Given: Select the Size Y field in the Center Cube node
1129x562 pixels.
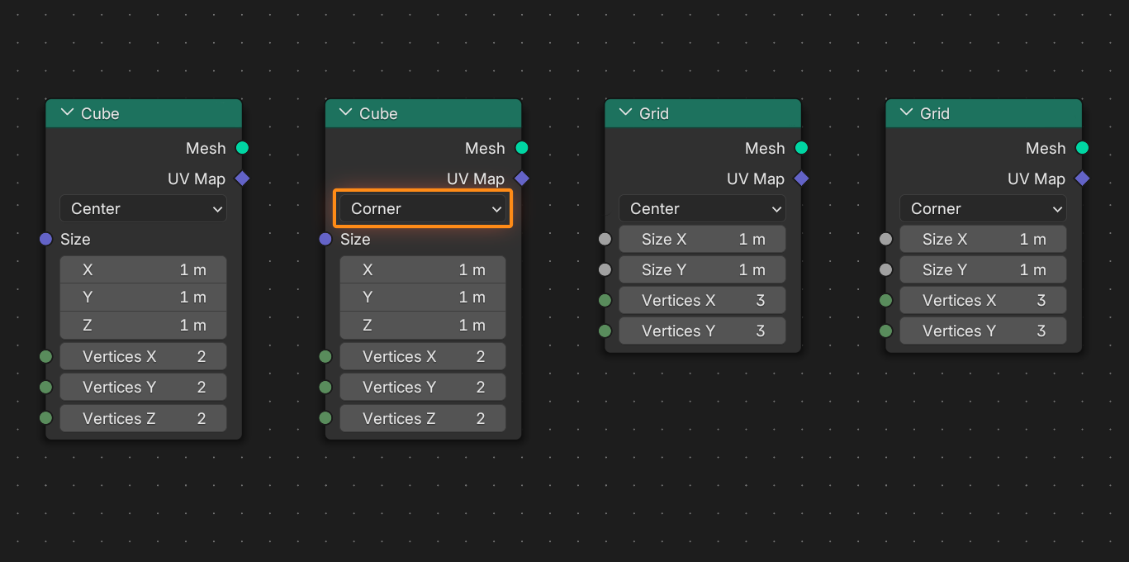Looking at the screenshot, I should (143, 298).
